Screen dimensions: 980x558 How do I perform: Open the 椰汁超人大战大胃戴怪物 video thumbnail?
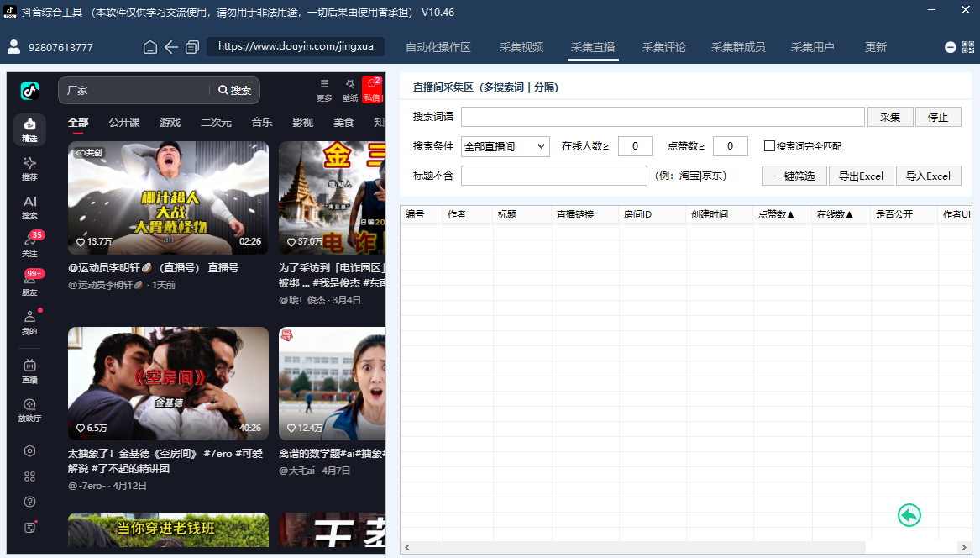click(x=168, y=197)
